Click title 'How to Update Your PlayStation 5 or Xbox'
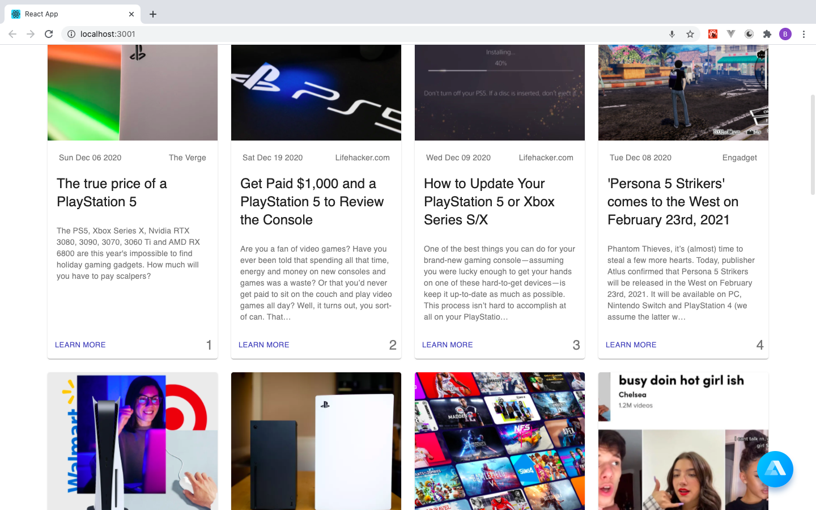The height and width of the screenshot is (510, 816). tap(490, 202)
